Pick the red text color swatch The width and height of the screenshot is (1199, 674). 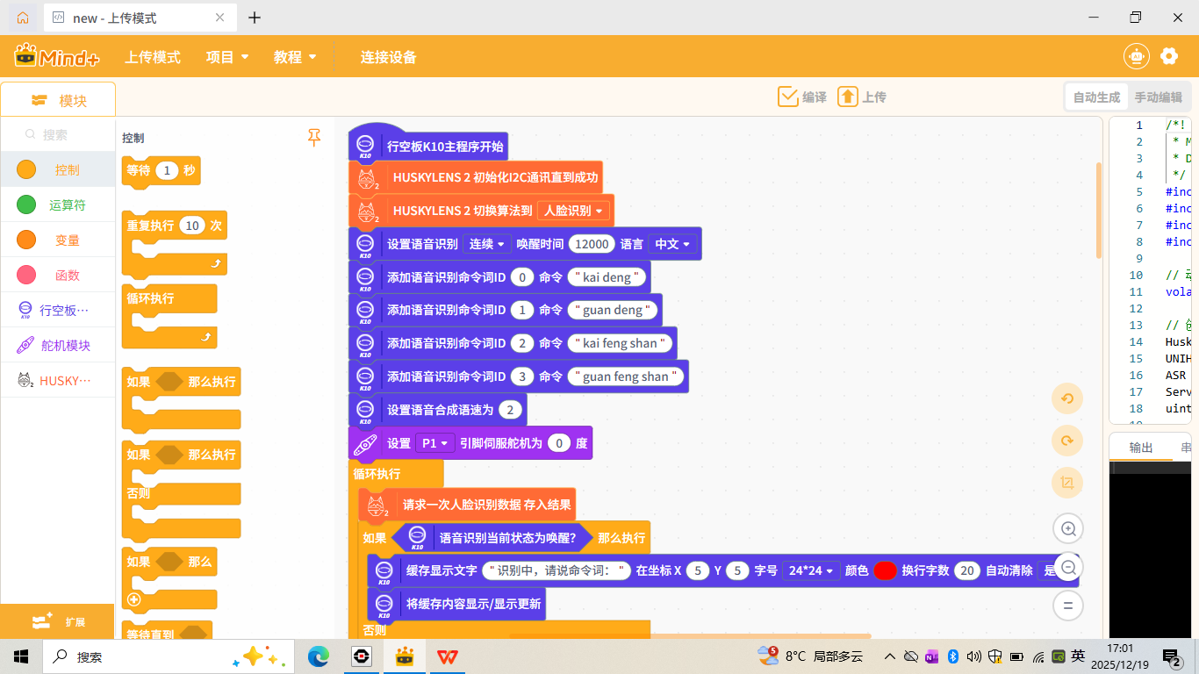coord(887,570)
